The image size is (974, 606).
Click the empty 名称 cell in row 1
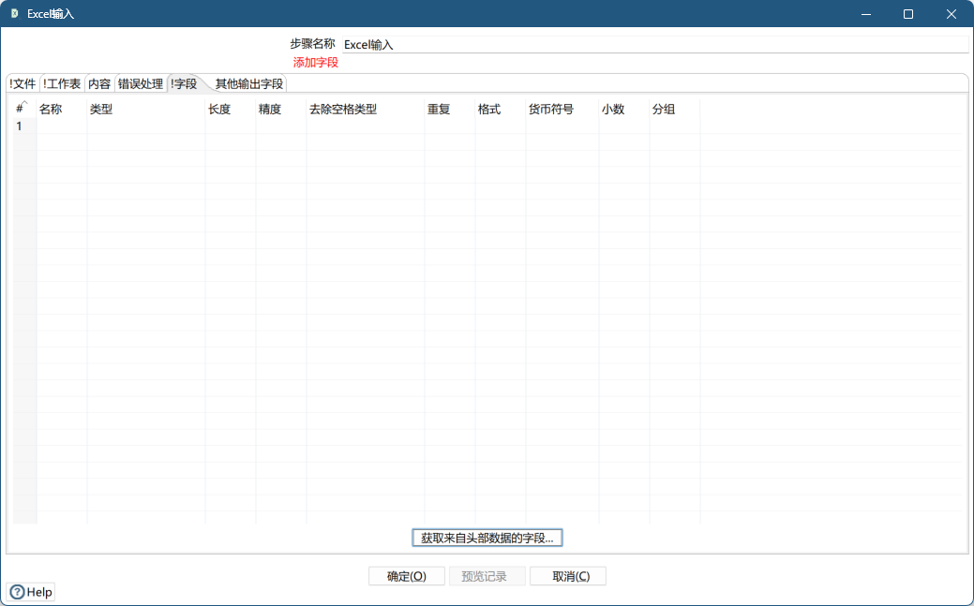[60, 126]
